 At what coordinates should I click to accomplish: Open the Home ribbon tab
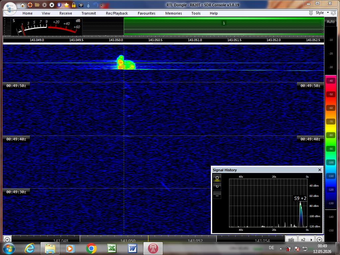28,13
